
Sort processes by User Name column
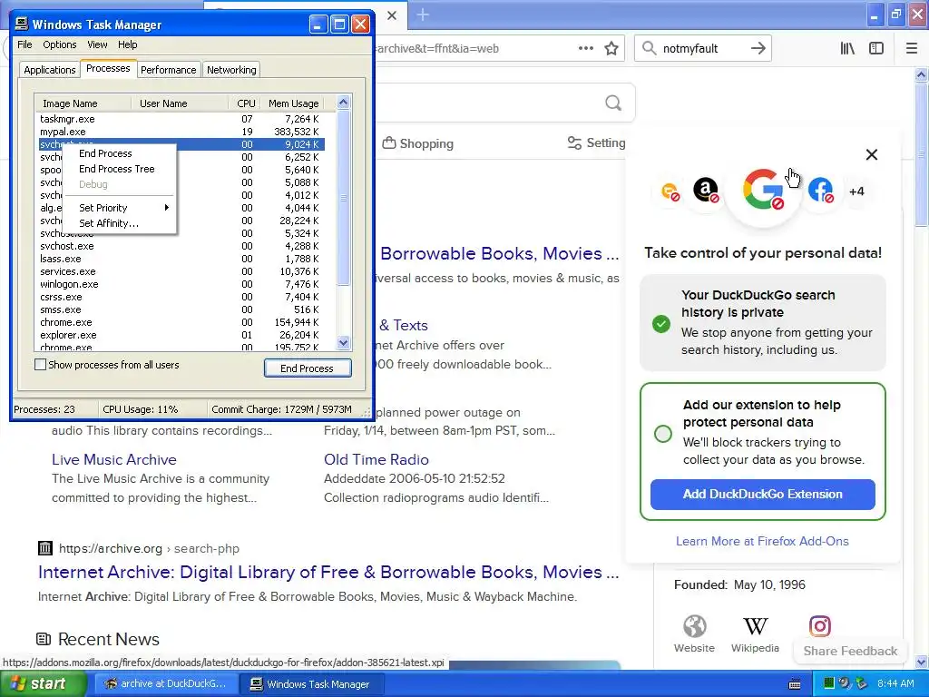click(x=180, y=103)
